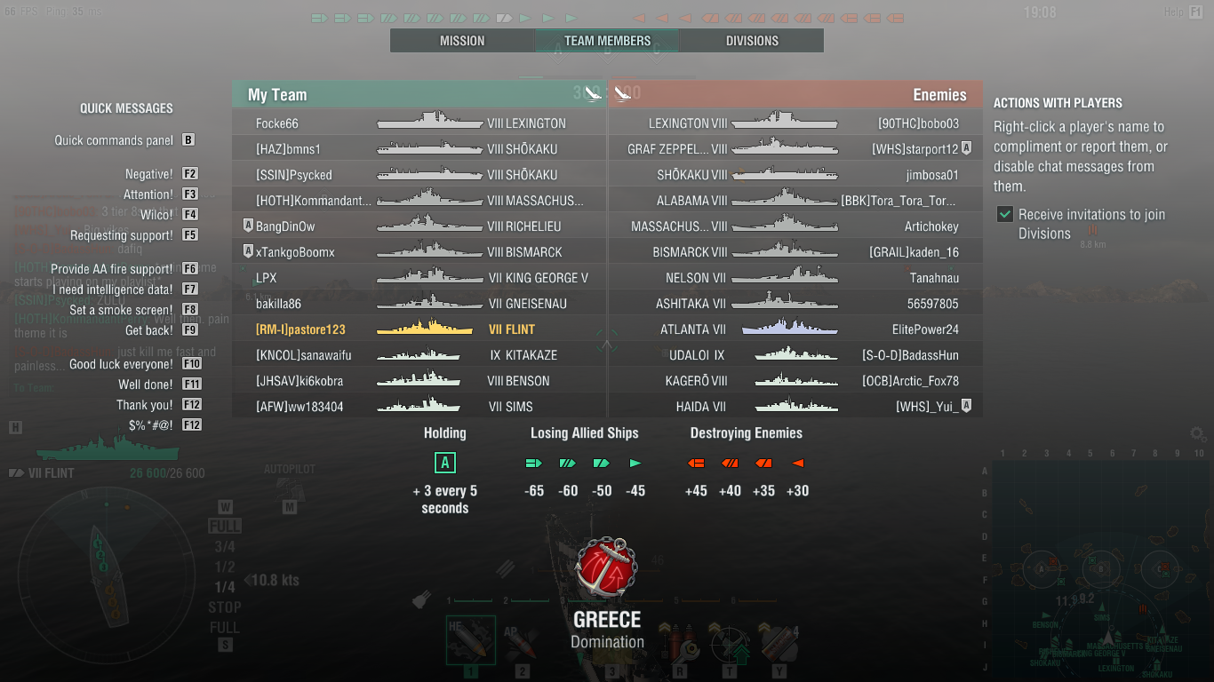Set throttle to FULL ahead
The height and width of the screenshot is (682, 1214).
coord(225,526)
